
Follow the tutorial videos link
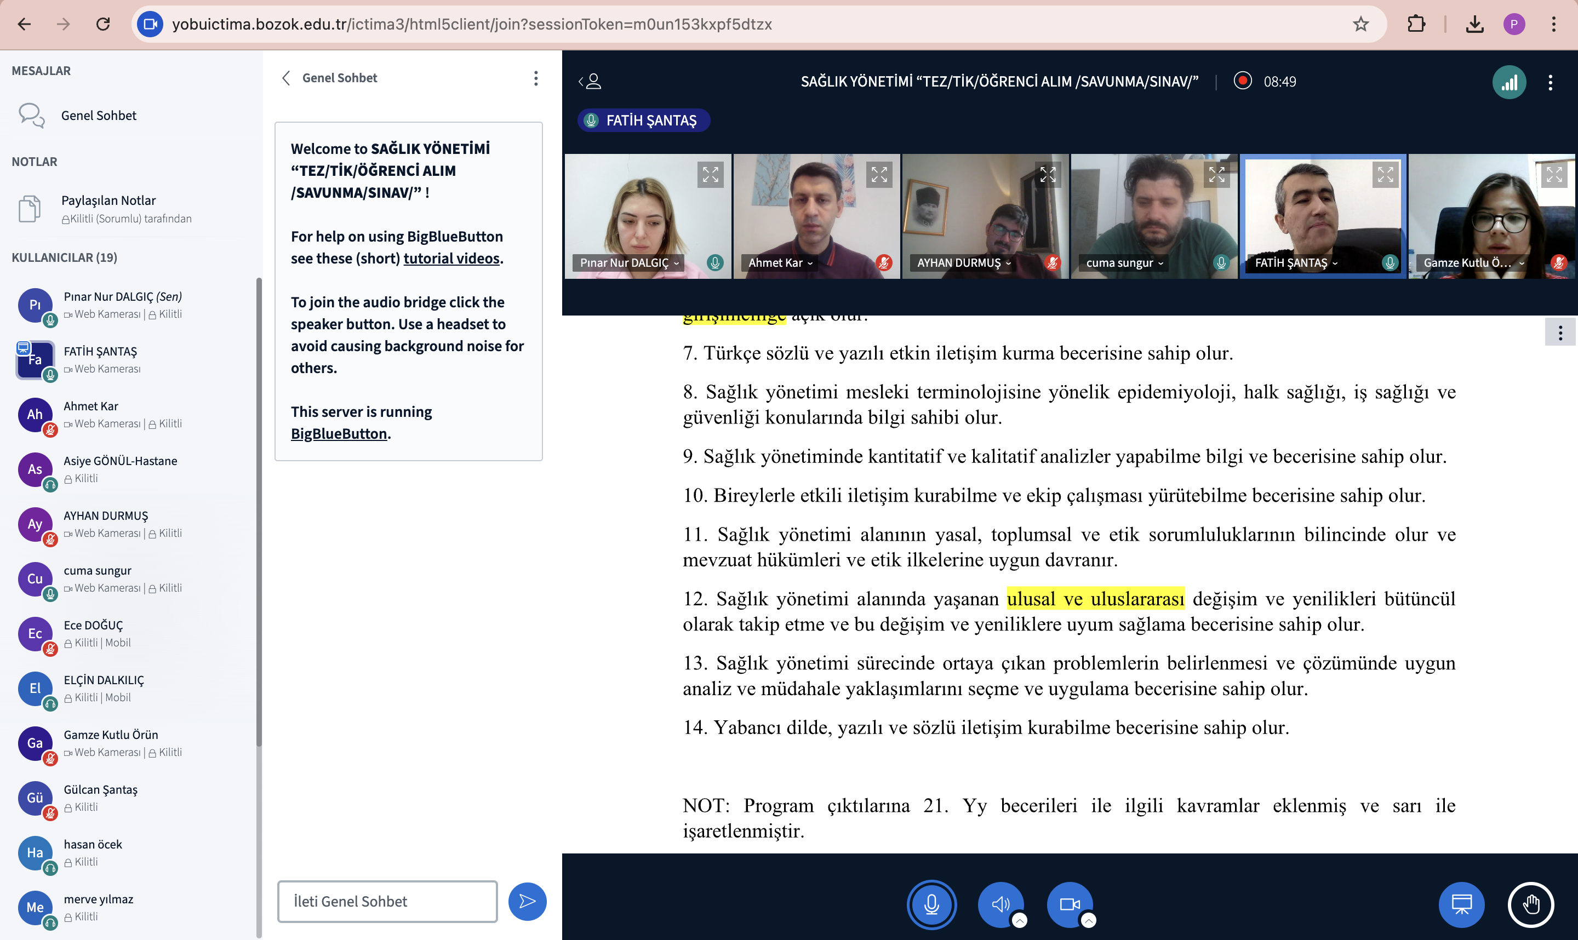[451, 259]
